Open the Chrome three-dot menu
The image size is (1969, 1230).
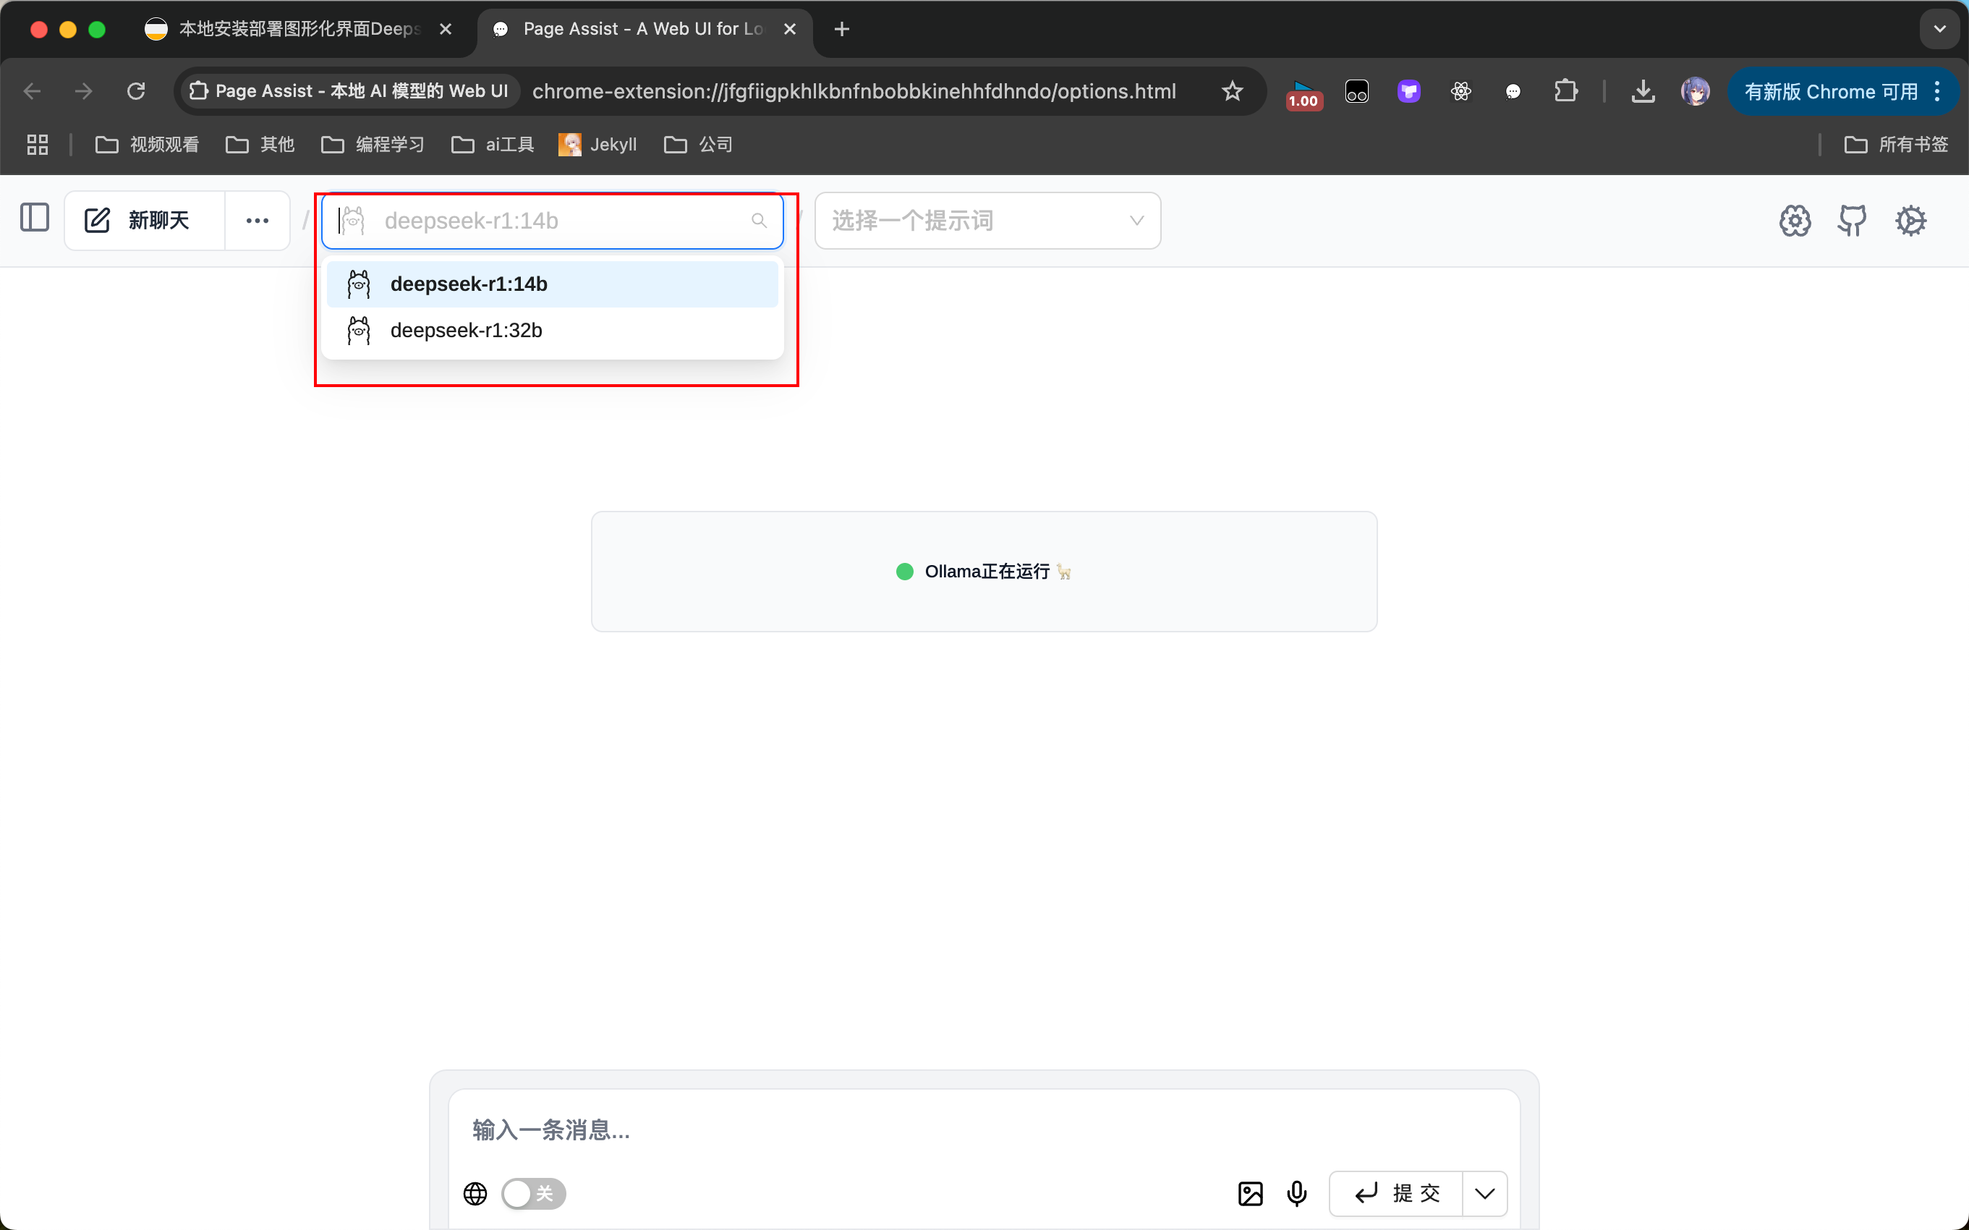pyautogui.click(x=1937, y=91)
